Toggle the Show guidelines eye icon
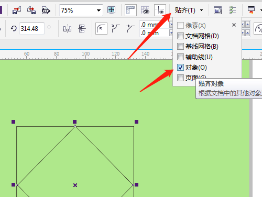This screenshot has height=197, width=262. [160, 10]
